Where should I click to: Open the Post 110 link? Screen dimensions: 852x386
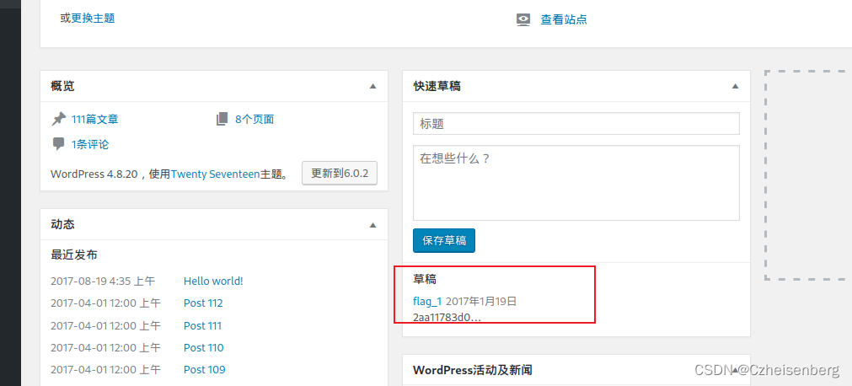coord(204,348)
